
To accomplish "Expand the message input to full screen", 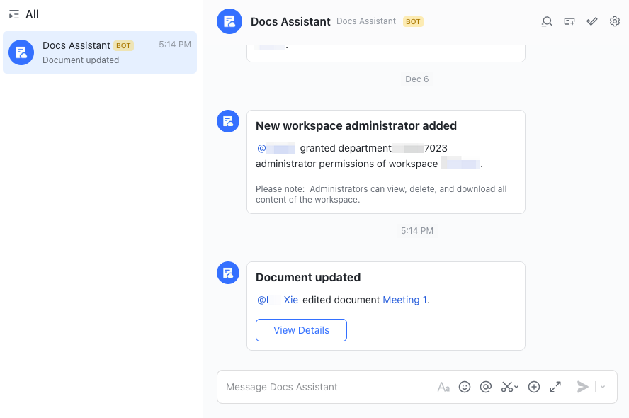I will 555,387.
